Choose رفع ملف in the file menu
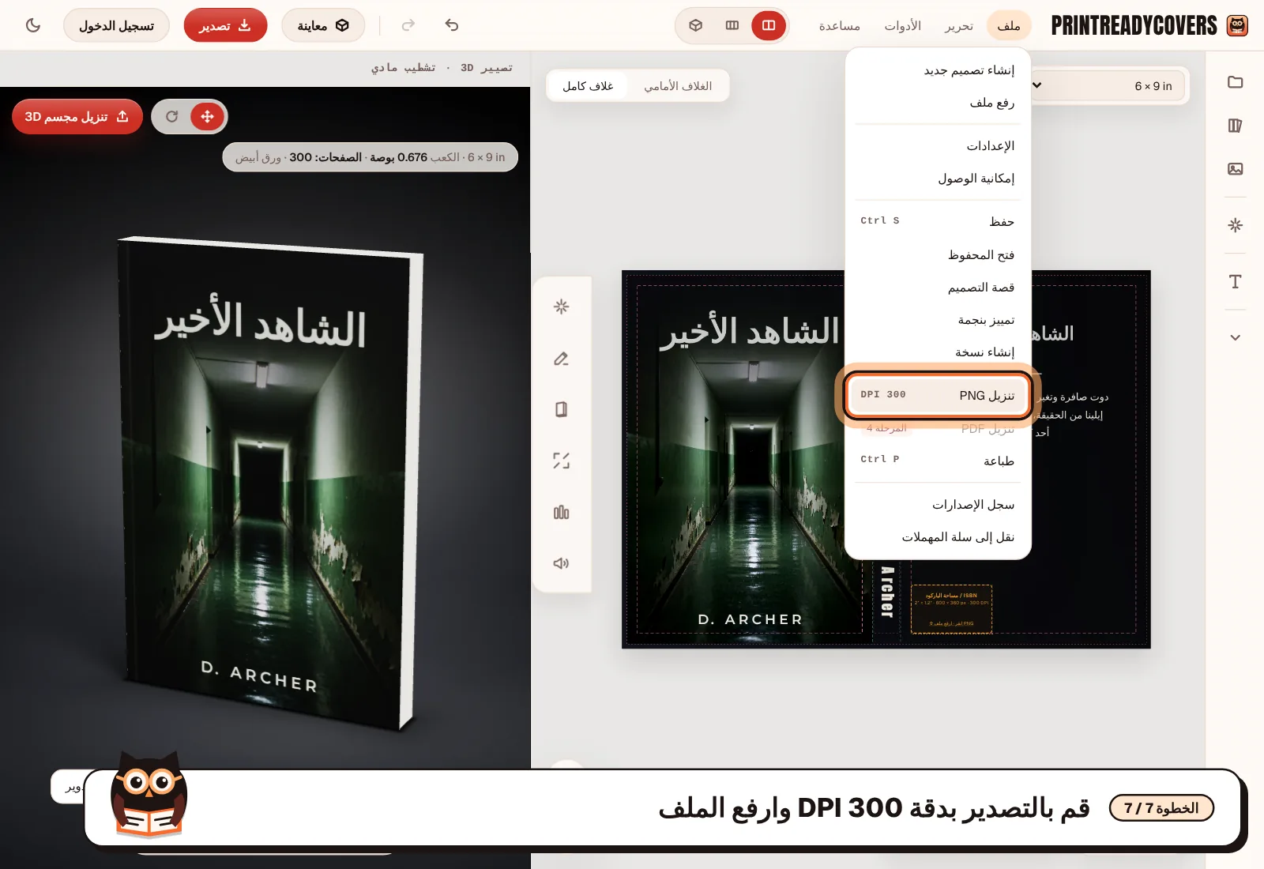Screen dimensions: 1264x869 938,103
